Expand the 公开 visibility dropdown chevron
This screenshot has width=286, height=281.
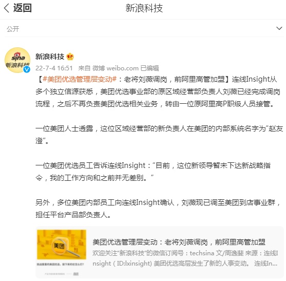coord(279,28)
